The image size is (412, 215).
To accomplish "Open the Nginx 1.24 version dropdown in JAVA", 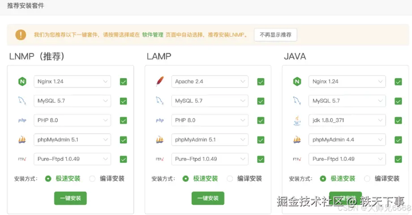I will [x=347, y=81].
